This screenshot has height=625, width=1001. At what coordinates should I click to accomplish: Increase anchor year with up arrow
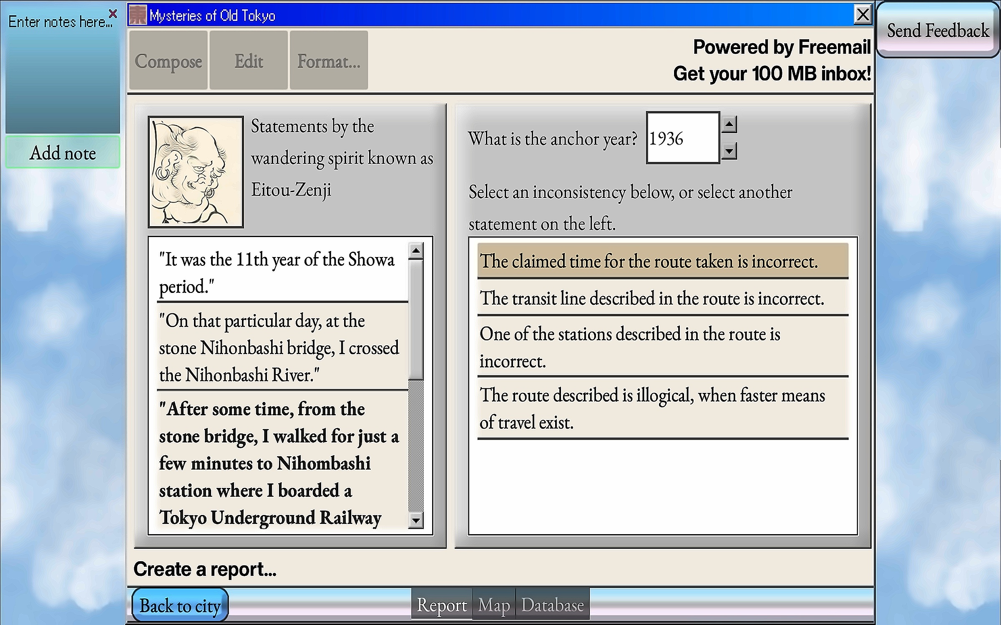(729, 124)
